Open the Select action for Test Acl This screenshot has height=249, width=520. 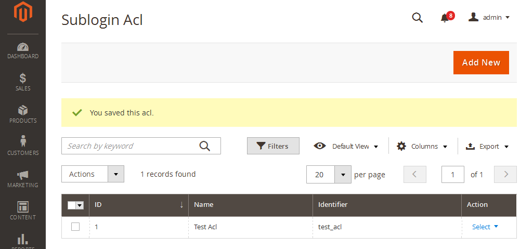(x=485, y=227)
